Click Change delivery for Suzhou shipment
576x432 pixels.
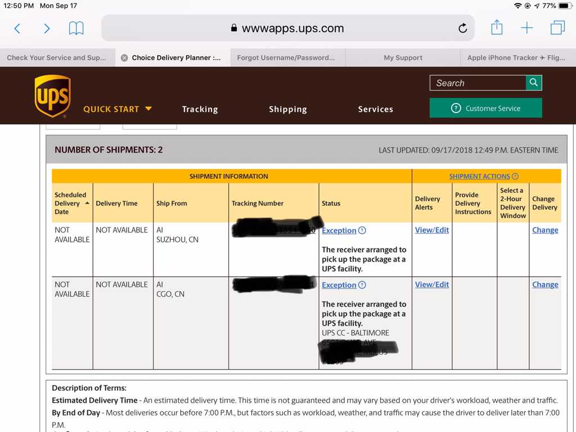coord(545,230)
